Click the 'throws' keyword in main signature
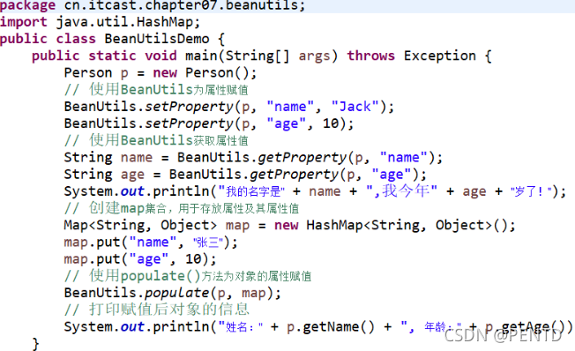 point(370,56)
